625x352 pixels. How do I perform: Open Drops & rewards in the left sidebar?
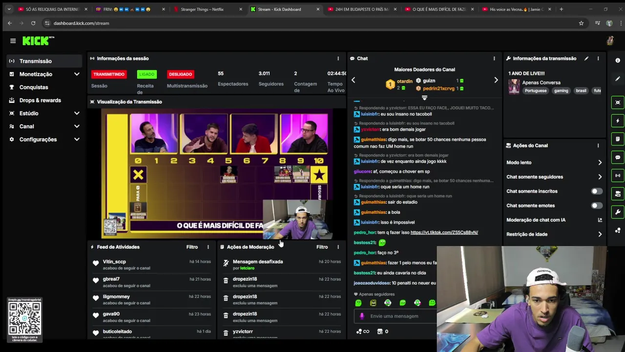coord(40,101)
